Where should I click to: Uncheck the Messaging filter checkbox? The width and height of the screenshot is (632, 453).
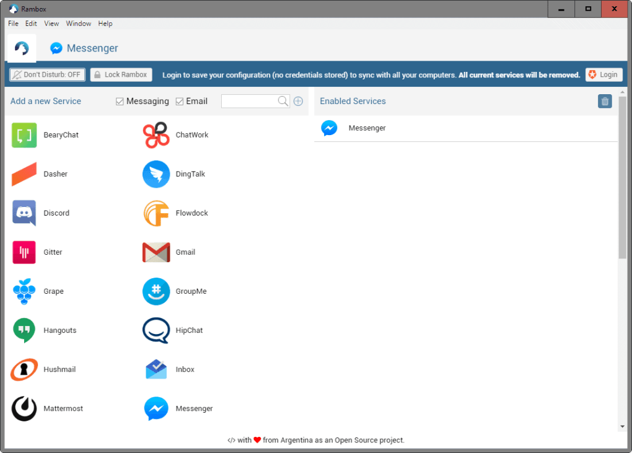pos(120,102)
